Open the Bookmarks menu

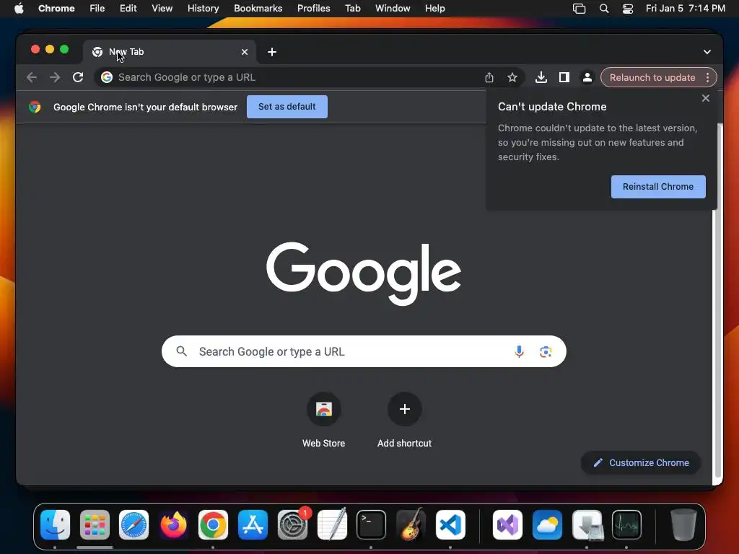(258, 8)
